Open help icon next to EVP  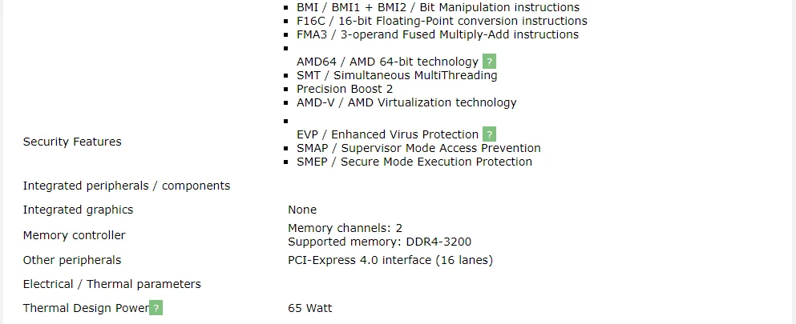tap(489, 134)
